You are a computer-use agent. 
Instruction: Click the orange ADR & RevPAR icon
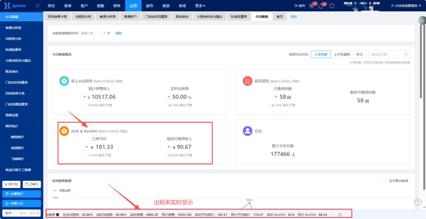click(x=64, y=131)
